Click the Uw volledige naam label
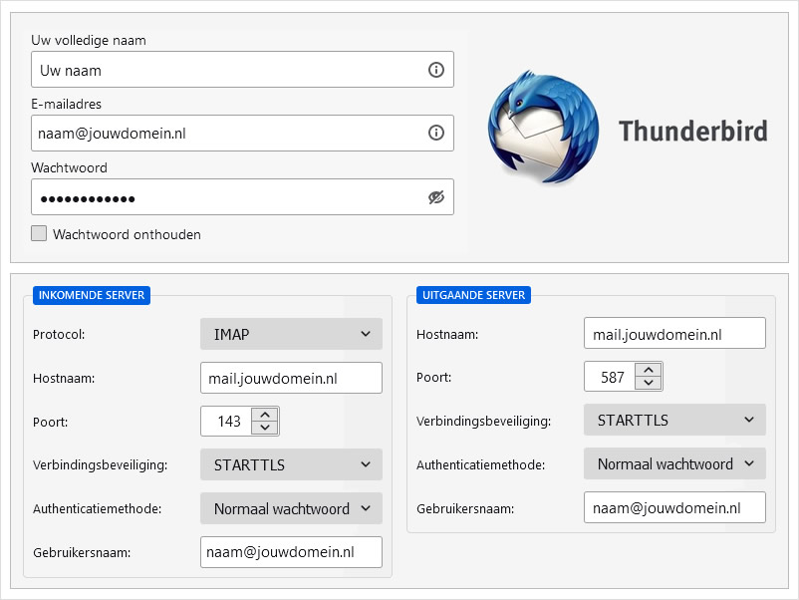799x600 pixels. click(89, 40)
